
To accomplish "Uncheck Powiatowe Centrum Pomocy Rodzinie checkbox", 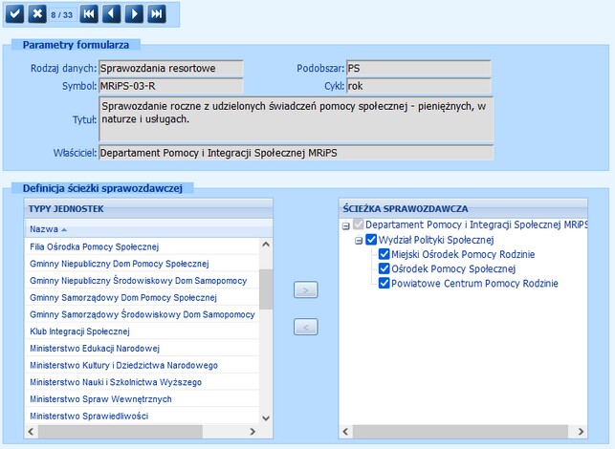I will pos(384,283).
